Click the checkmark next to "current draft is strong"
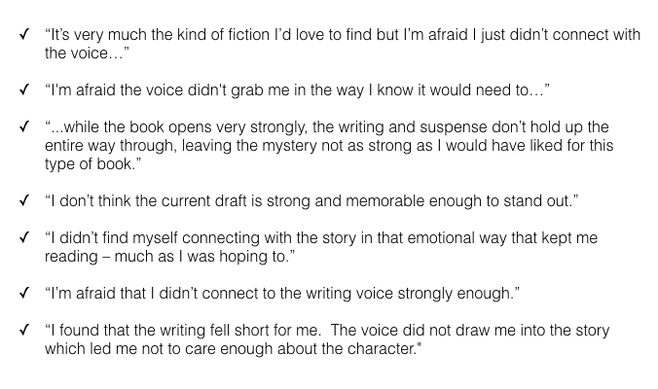Image resolution: width=658 pixels, height=389 pixels. (x=24, y=200)
